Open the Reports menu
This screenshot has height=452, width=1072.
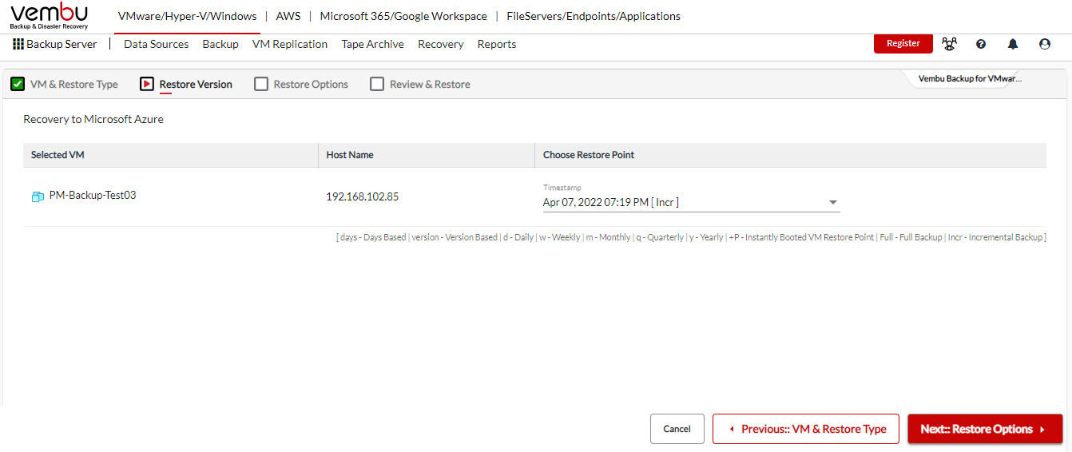pos(497,45)
